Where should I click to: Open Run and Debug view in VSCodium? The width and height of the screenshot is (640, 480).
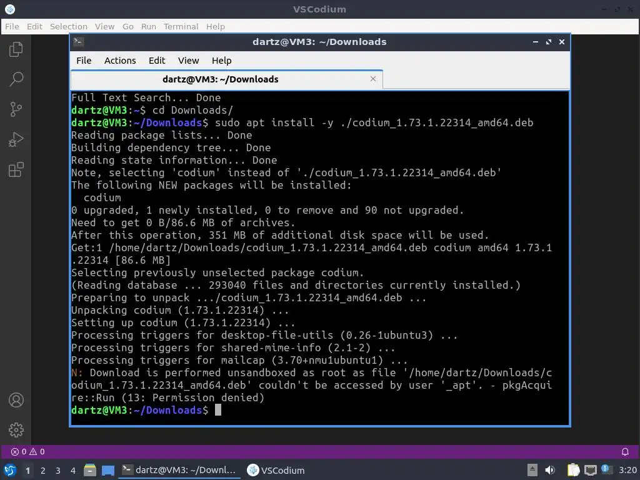[16, 139]
